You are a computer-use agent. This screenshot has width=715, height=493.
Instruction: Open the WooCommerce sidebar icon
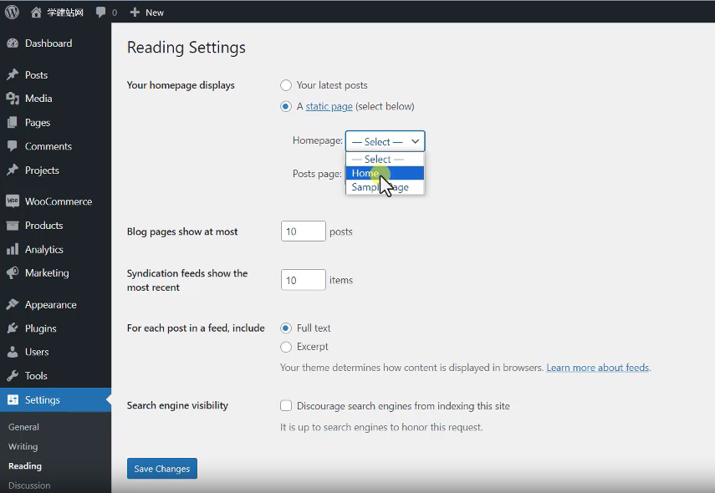13,201
